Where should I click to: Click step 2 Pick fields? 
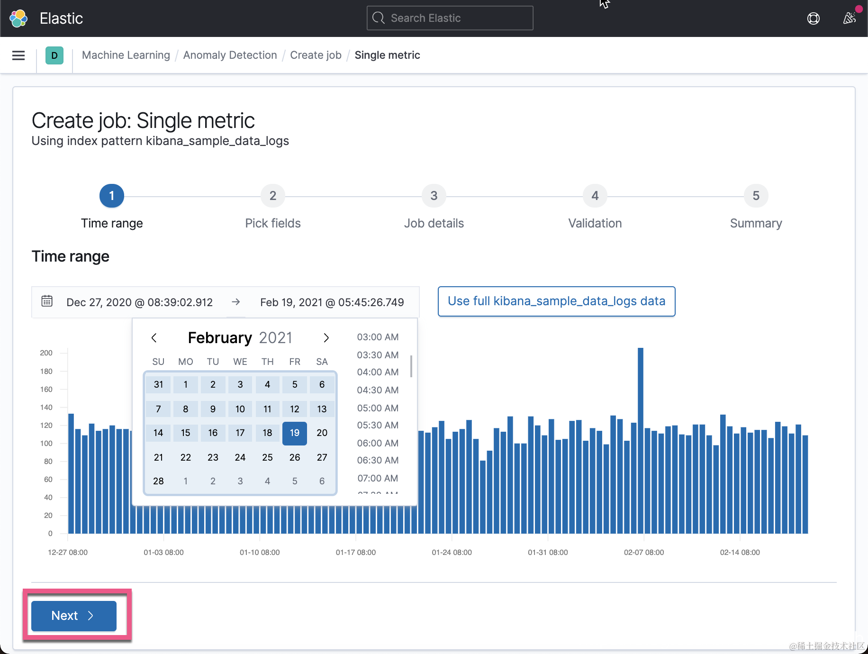tap(273, 196)
